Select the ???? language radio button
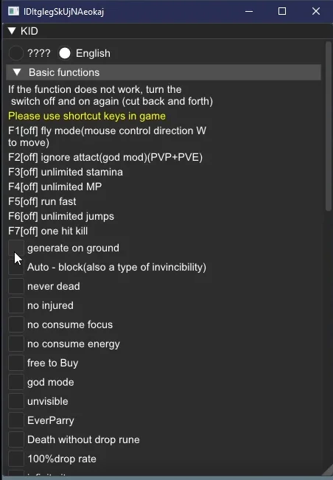The width and height of the screenshot is (333, 480). point(16,53)
